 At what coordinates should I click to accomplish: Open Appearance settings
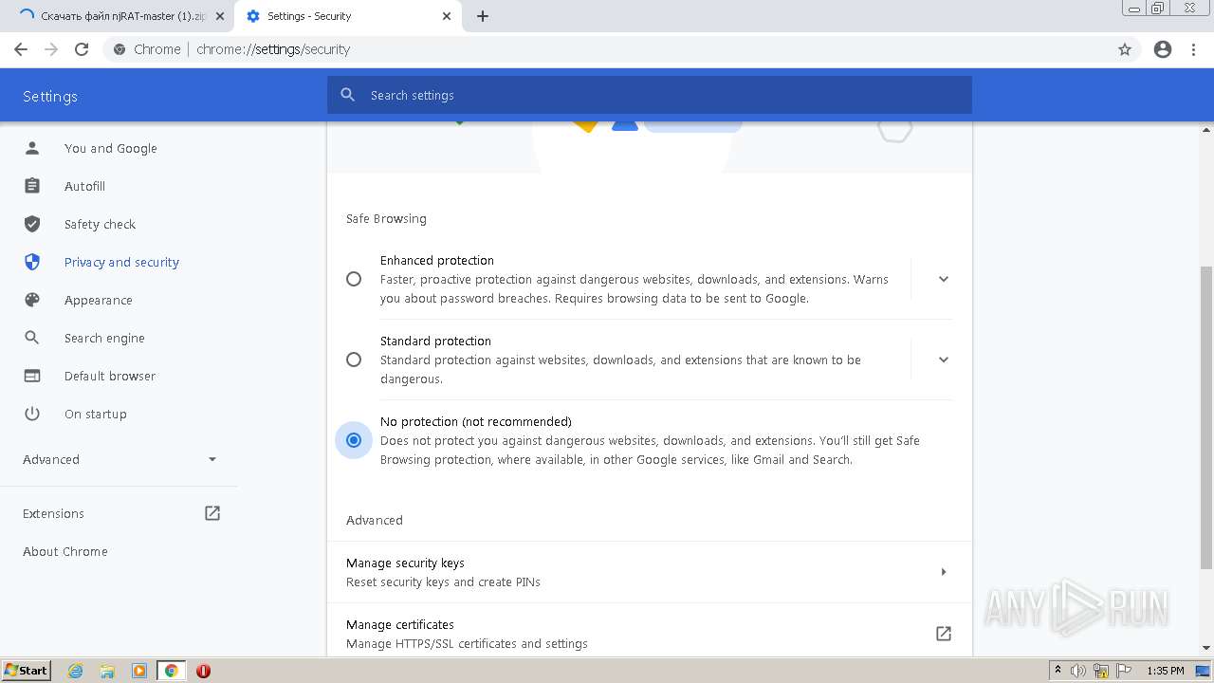(98, 300)
